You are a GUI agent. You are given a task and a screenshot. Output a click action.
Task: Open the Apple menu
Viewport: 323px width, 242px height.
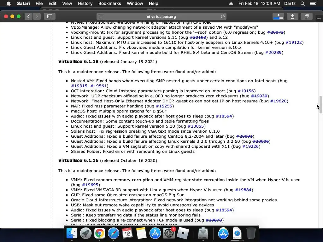tap(9, 3)
